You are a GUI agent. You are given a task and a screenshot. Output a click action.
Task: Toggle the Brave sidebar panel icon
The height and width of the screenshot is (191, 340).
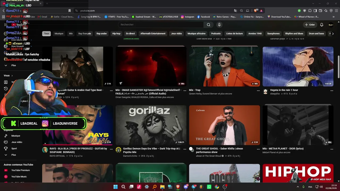(315, 11)
